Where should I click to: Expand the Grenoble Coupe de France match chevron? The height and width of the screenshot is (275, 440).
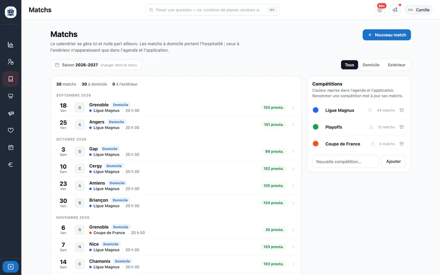293,230
